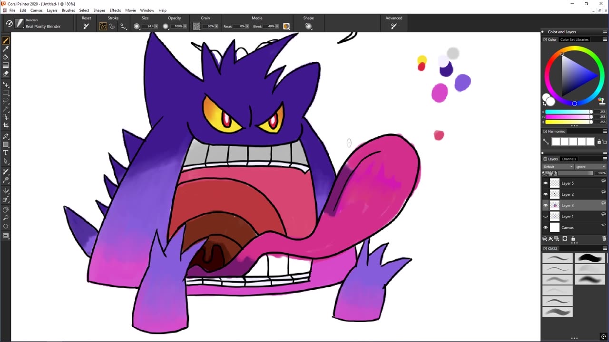609x342 pixels.
Task: Open Color and Layers panel options menu
Action: [x=605, y=32]
